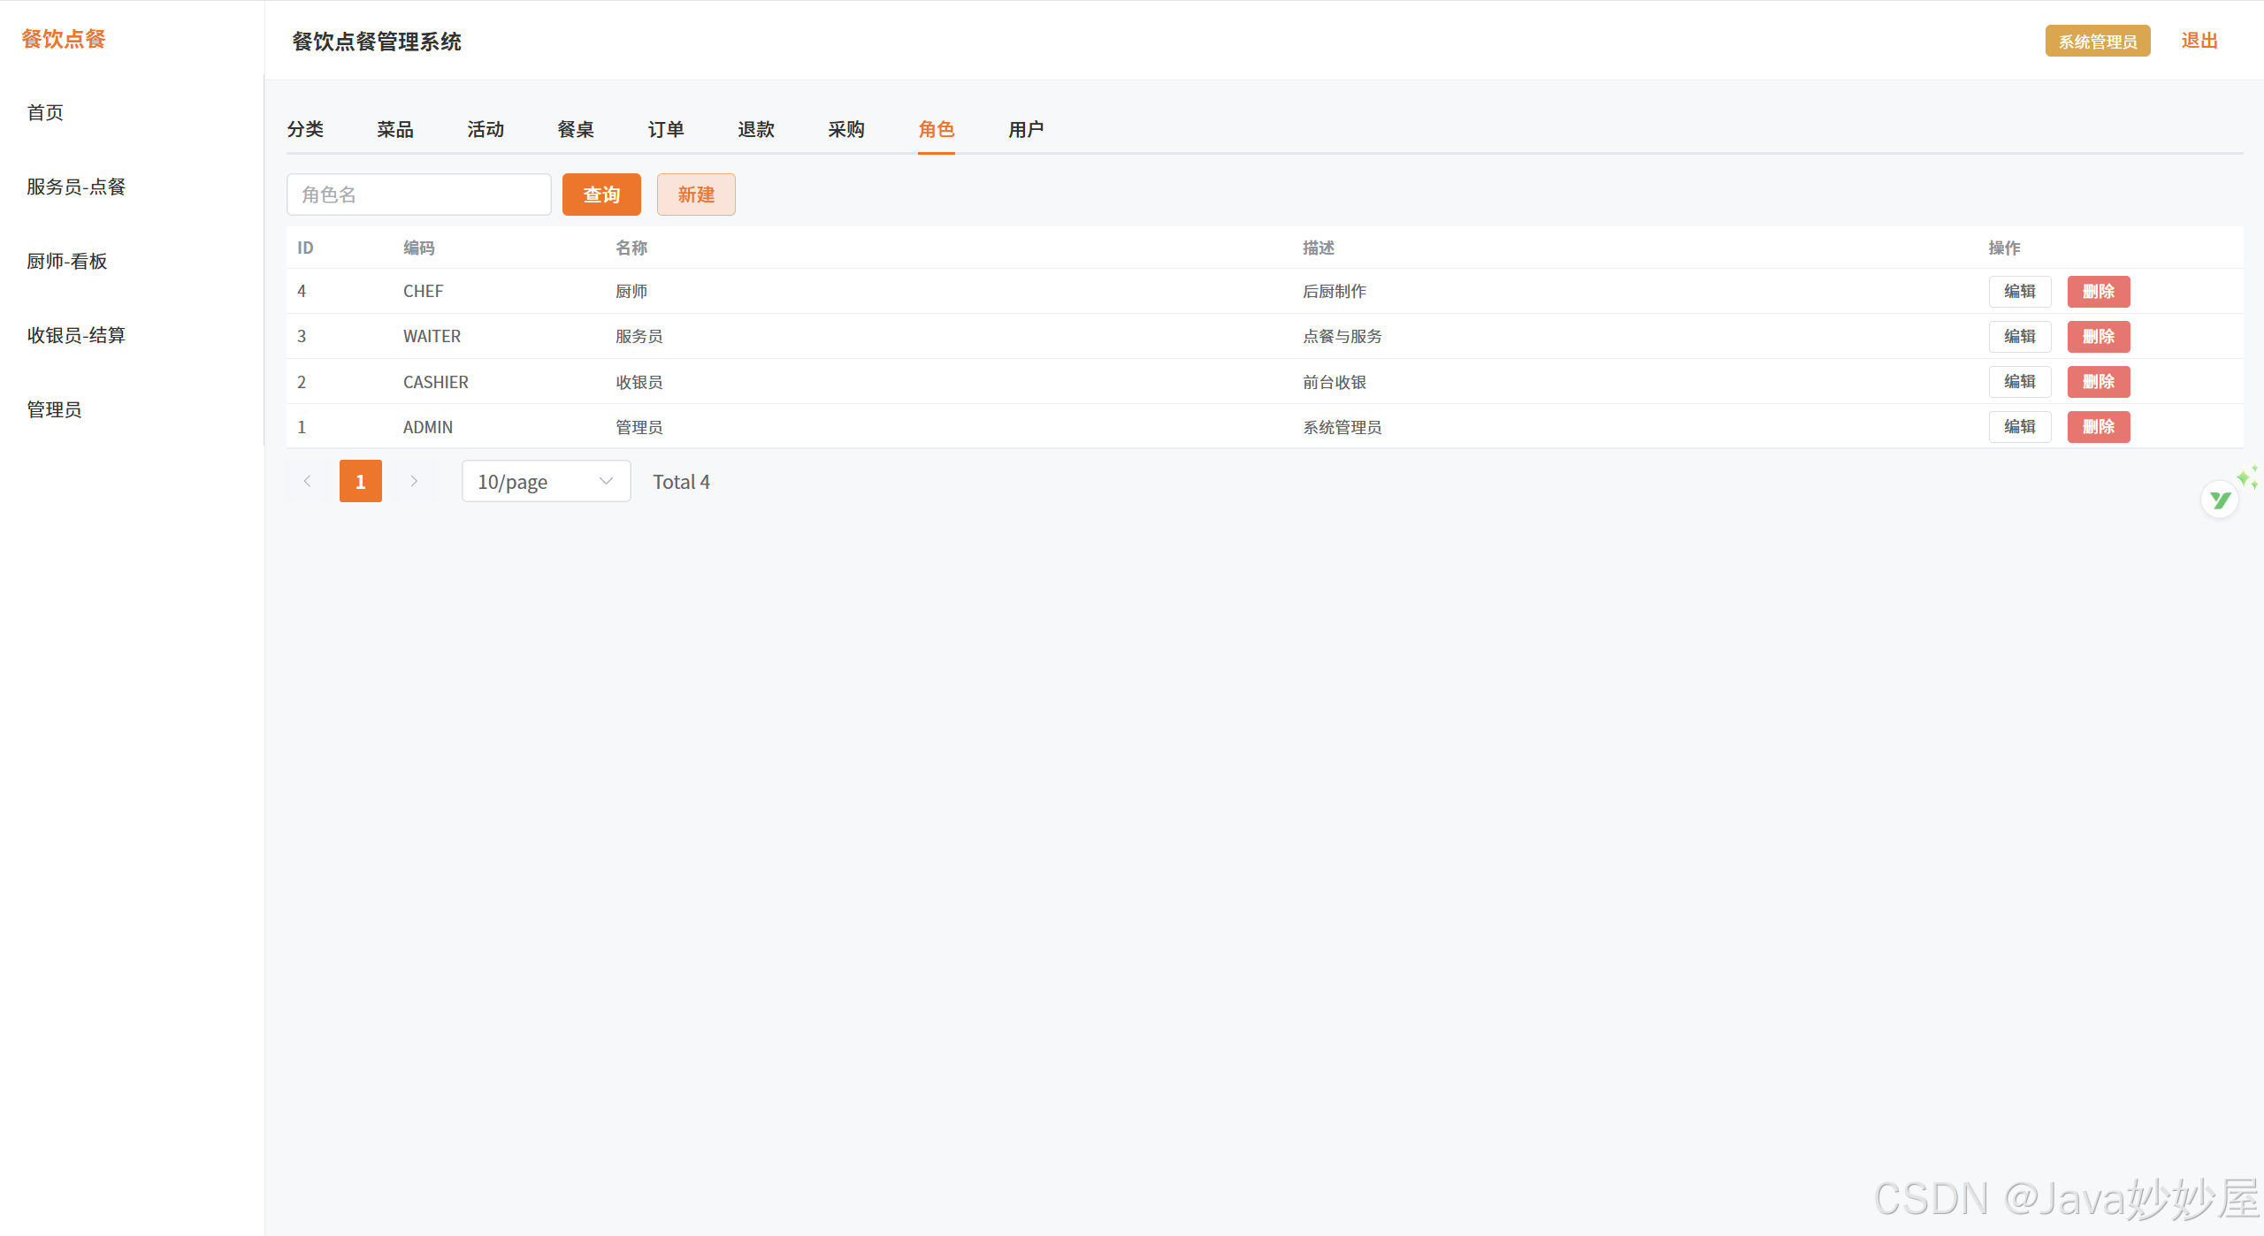
Task: Click the green floating assistant icon
Action: (2220, 500)
